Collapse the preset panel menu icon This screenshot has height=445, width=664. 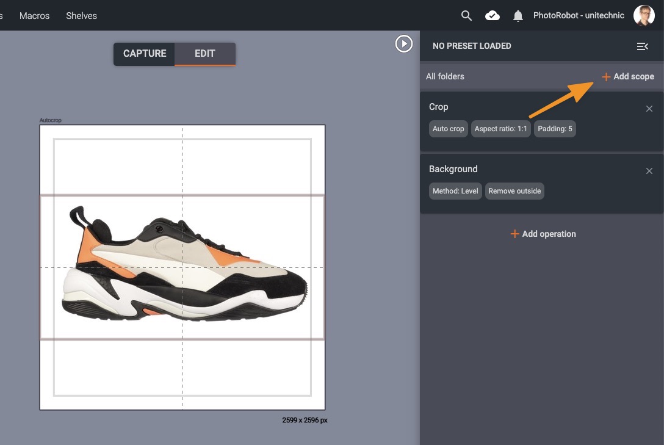642,46
